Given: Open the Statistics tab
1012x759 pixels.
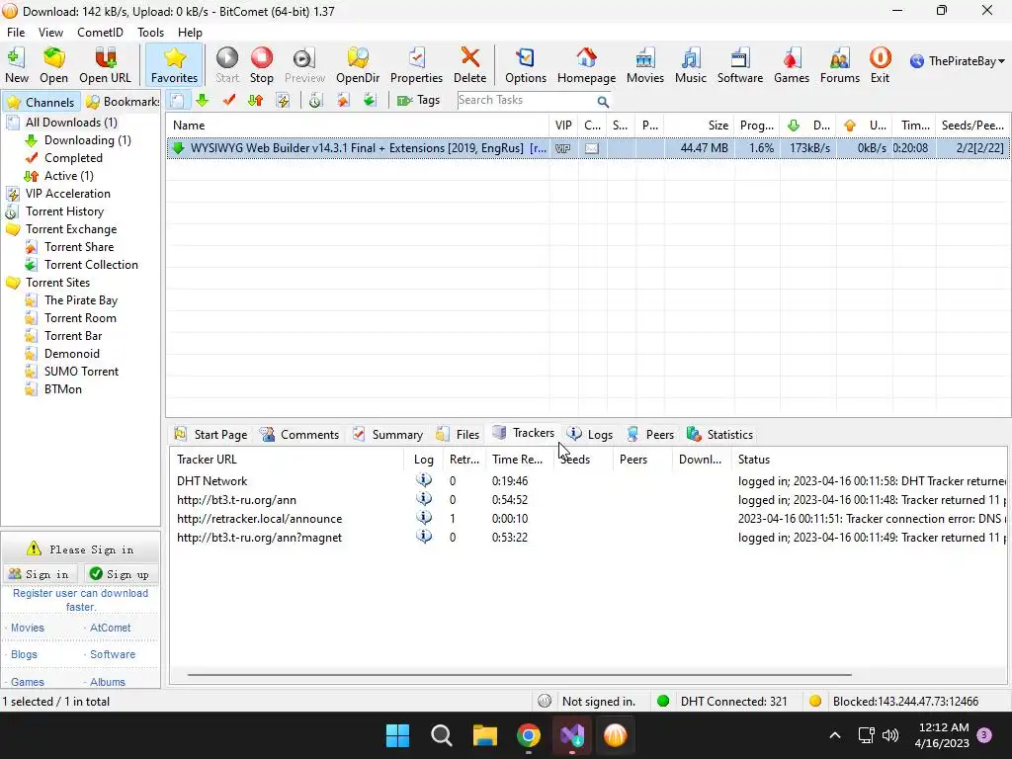Looking at the screenshot, I should (720, 435).
